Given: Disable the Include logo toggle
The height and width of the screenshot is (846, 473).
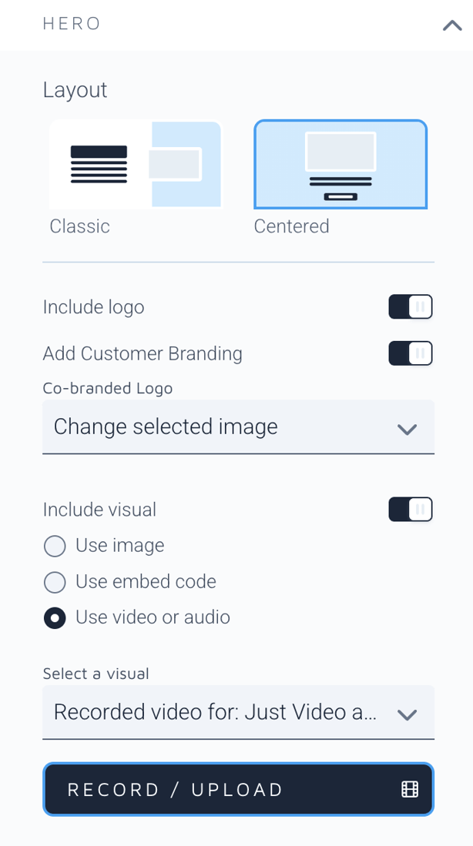Looking at the screenshot, I should coord(411,306).
